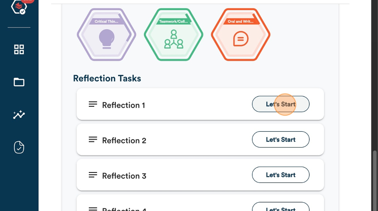Start Reflection 1 with Let's Start
The height and width of the screenshot is (211, 378).
pos(280,104)
